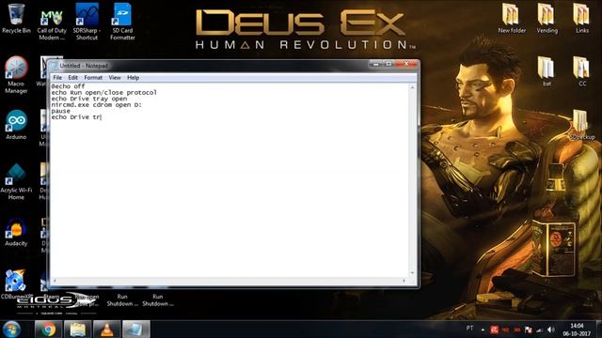Show hidden system tray icons
The height and width of the screenshot is (338, 602).
tap(483, 330)
